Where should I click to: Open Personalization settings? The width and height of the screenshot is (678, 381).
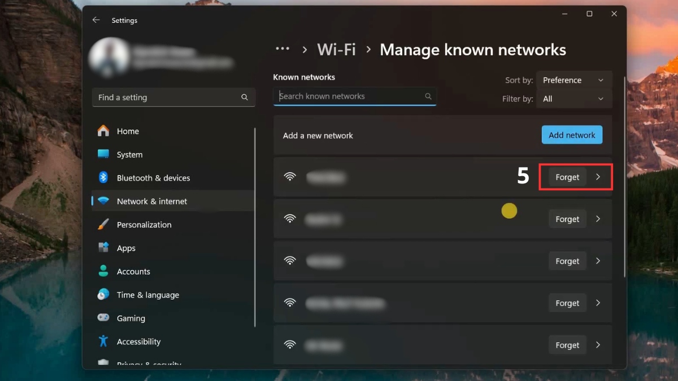tap(173, 225)
